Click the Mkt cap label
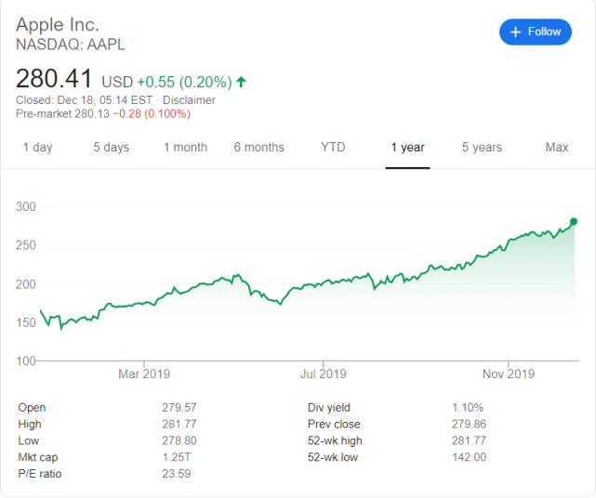The width and height of the screenshot is (596, 498). tap(38, 457)
